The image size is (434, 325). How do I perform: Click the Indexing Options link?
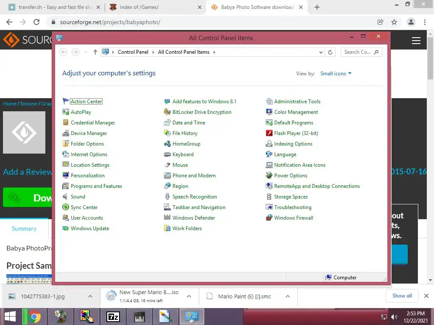point(293,144)
